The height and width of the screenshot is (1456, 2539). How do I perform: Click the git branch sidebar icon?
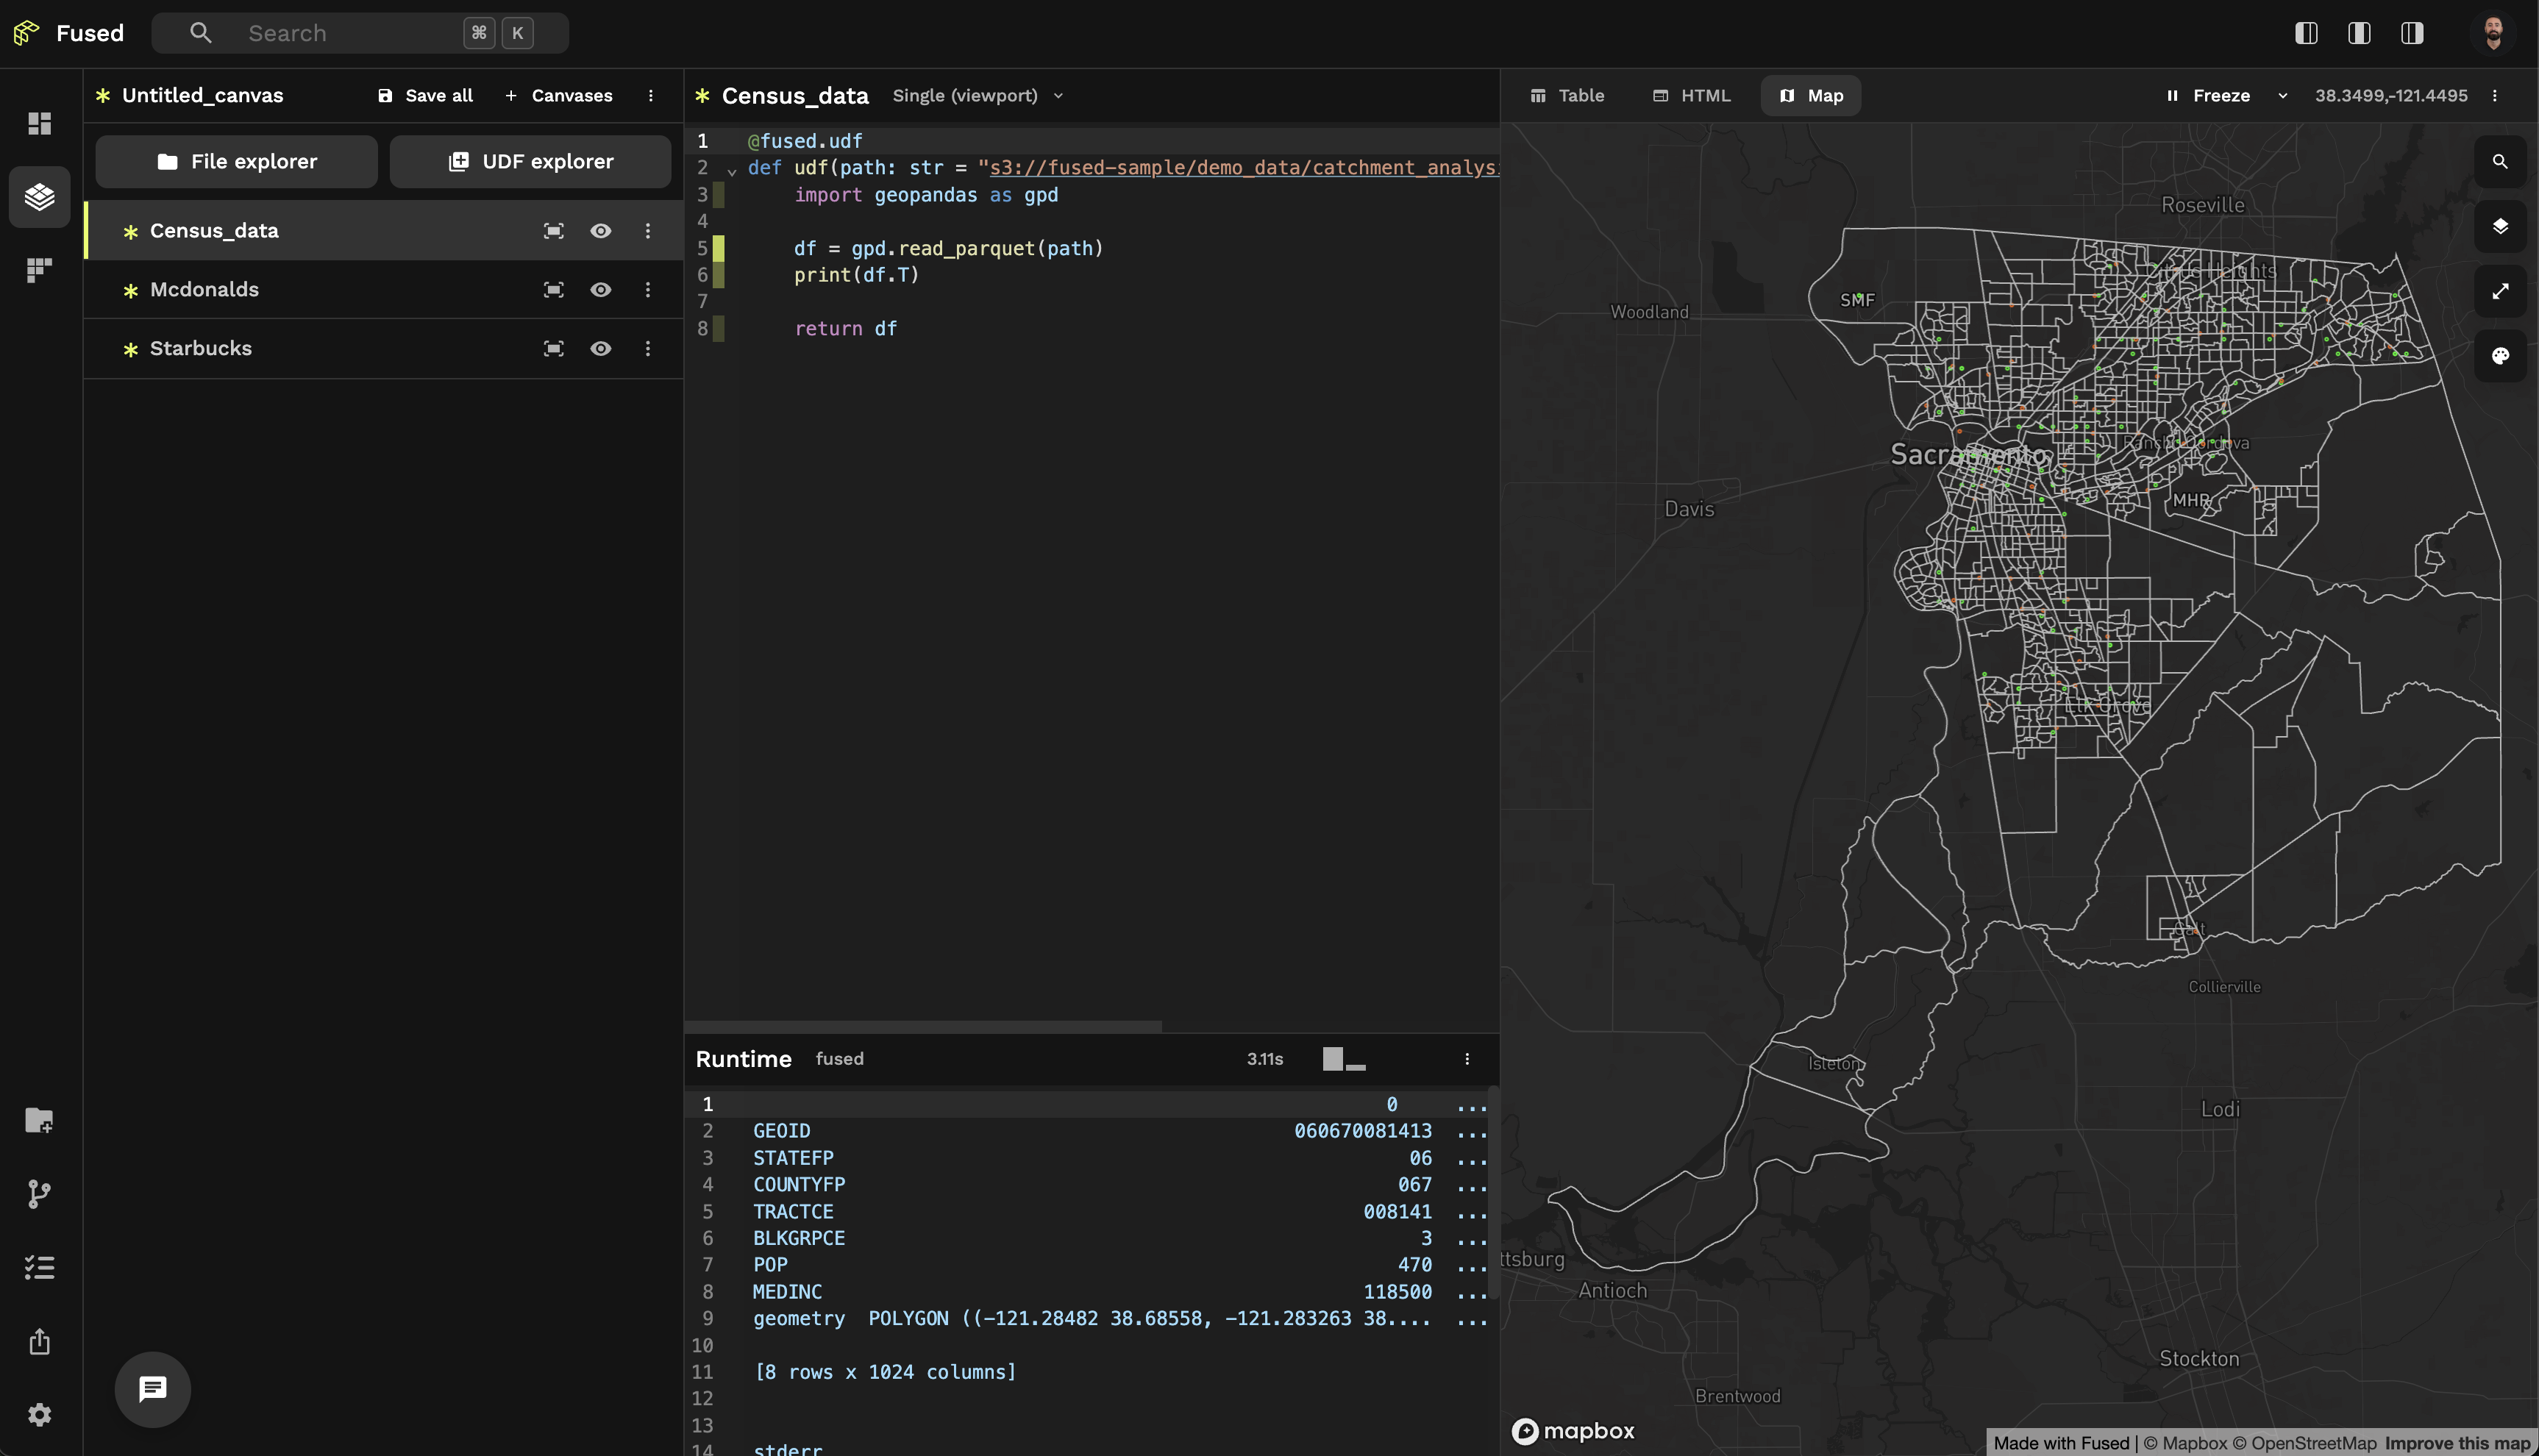(x=39, y=1194)
